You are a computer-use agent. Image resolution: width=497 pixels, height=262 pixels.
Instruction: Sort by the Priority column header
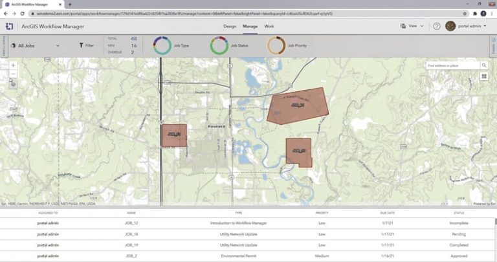tap(322, 213)
